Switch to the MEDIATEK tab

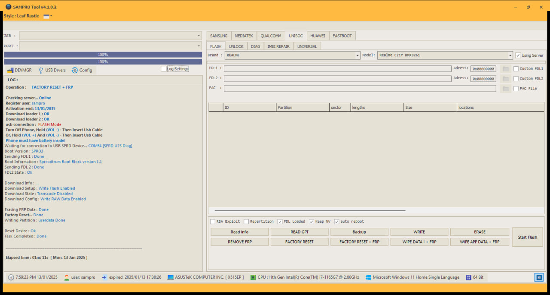pos(244,36)
